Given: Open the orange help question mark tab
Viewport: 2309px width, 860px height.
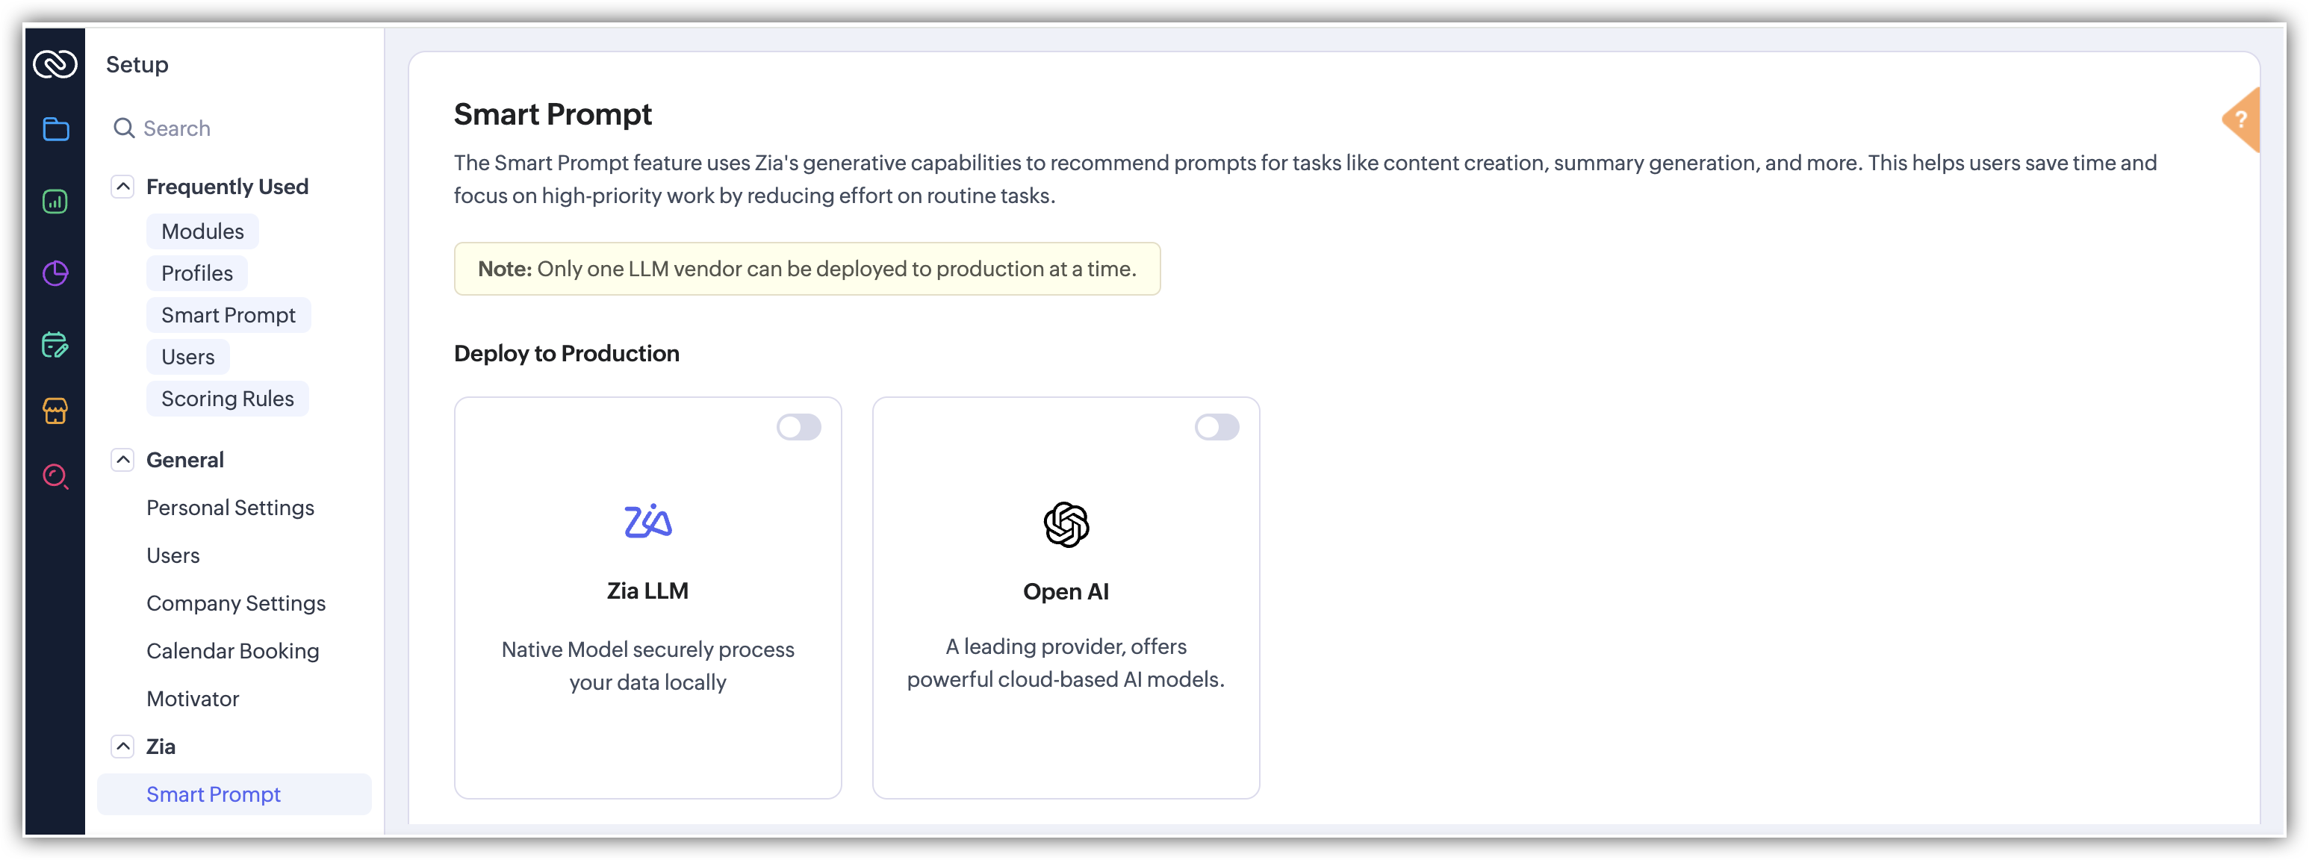Looking at the screenshot, I should coord(2241,119).
